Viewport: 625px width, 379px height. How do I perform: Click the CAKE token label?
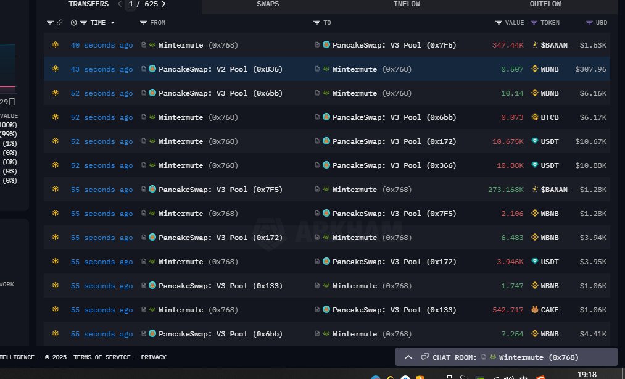coord(550,310)
